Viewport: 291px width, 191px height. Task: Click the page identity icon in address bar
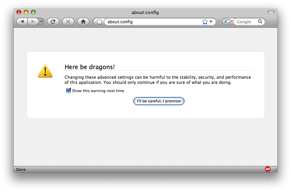click(x=99, y=22)
